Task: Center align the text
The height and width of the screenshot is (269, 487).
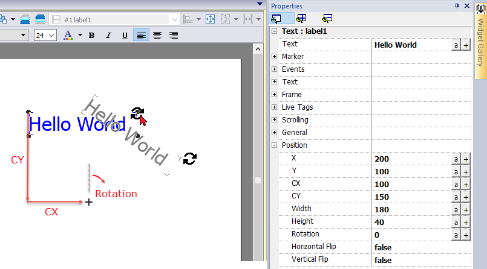Action: click(157, 36)
